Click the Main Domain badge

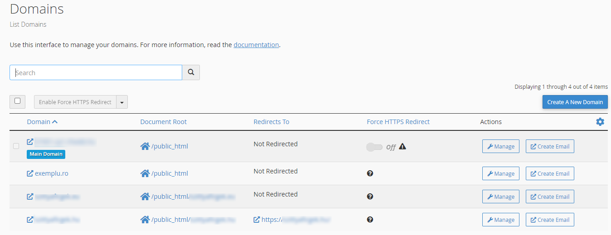point(46,154)
